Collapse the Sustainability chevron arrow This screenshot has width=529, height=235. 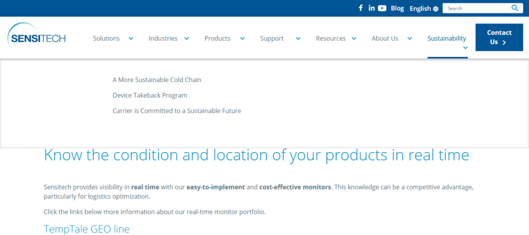(x=465, y=48)
